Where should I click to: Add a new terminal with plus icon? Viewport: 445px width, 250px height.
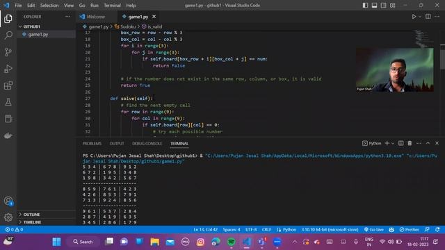click(x=387, y=143)
